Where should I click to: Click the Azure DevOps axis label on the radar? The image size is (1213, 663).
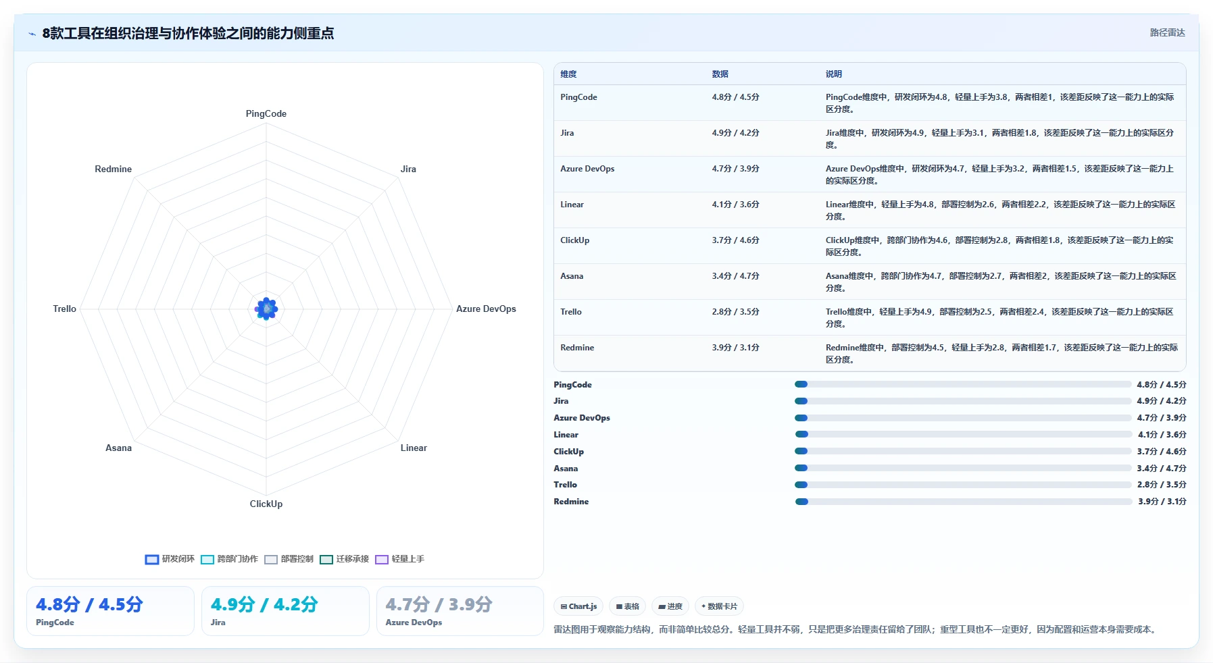point(486,309)
